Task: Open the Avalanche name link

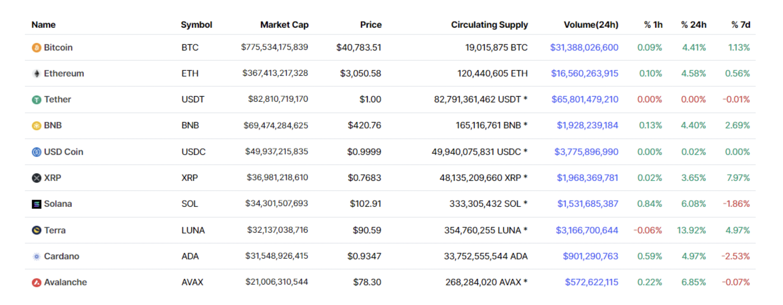Action: tap(65, 283)
